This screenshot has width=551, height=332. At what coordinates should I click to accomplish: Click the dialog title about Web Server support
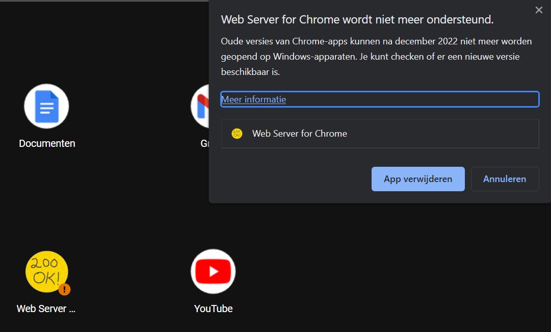357,20
